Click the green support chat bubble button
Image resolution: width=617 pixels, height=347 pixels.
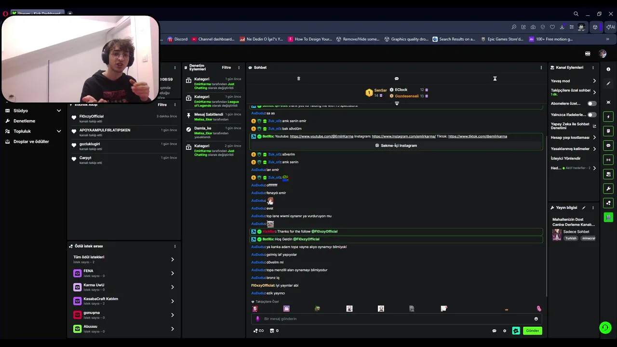(x=605, y=328)
